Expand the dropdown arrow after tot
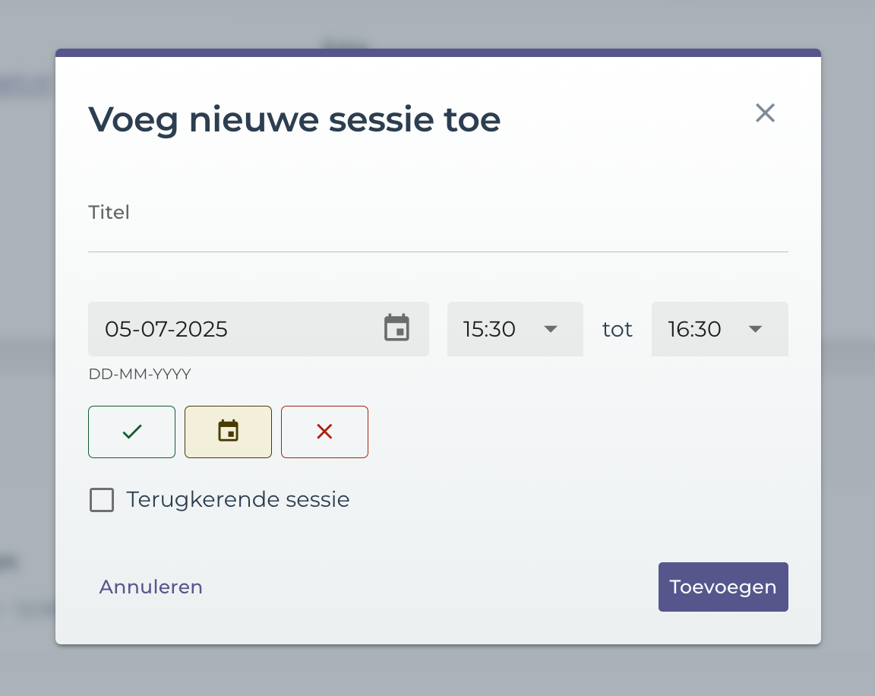The width and height of the screenshot is (875, 696). 754,329
